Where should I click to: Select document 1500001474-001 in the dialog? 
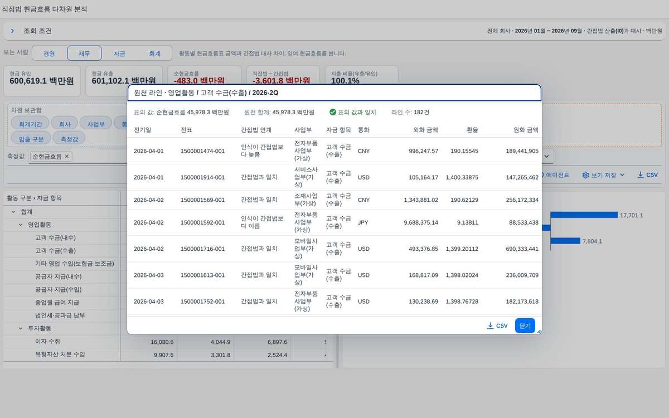coord(202,151)
